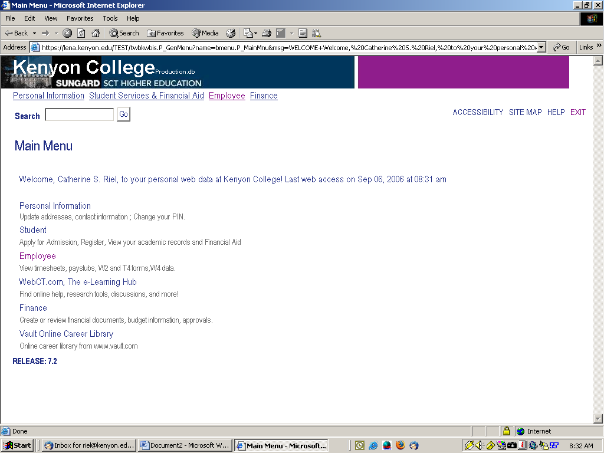
Task: Click the Discuss toolbar icon
Action: point(303,33)
